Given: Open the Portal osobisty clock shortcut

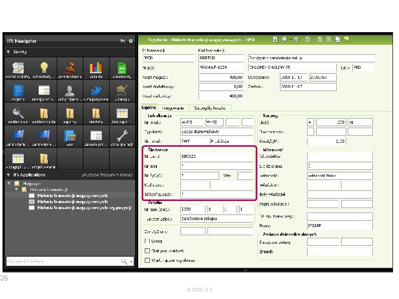Looking at the screenshot, I should pos(18,68).
